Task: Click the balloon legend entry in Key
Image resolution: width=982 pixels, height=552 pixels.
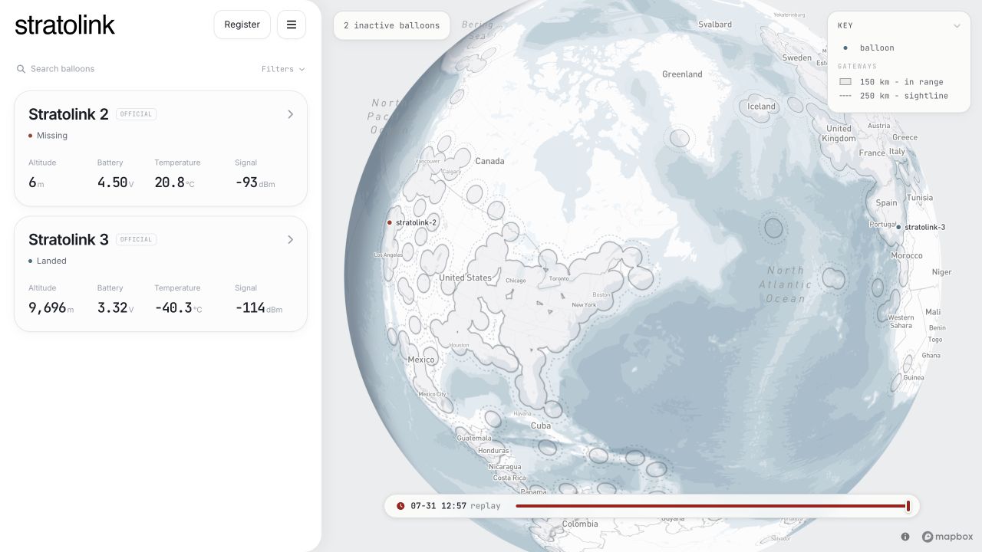Action: click(868, 48)
